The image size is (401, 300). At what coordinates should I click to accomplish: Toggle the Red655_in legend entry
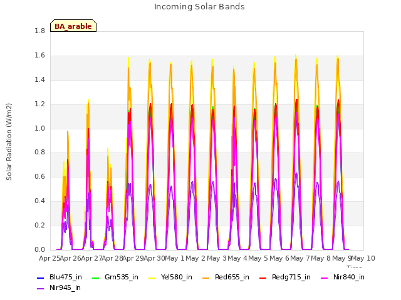coord(226,277)
